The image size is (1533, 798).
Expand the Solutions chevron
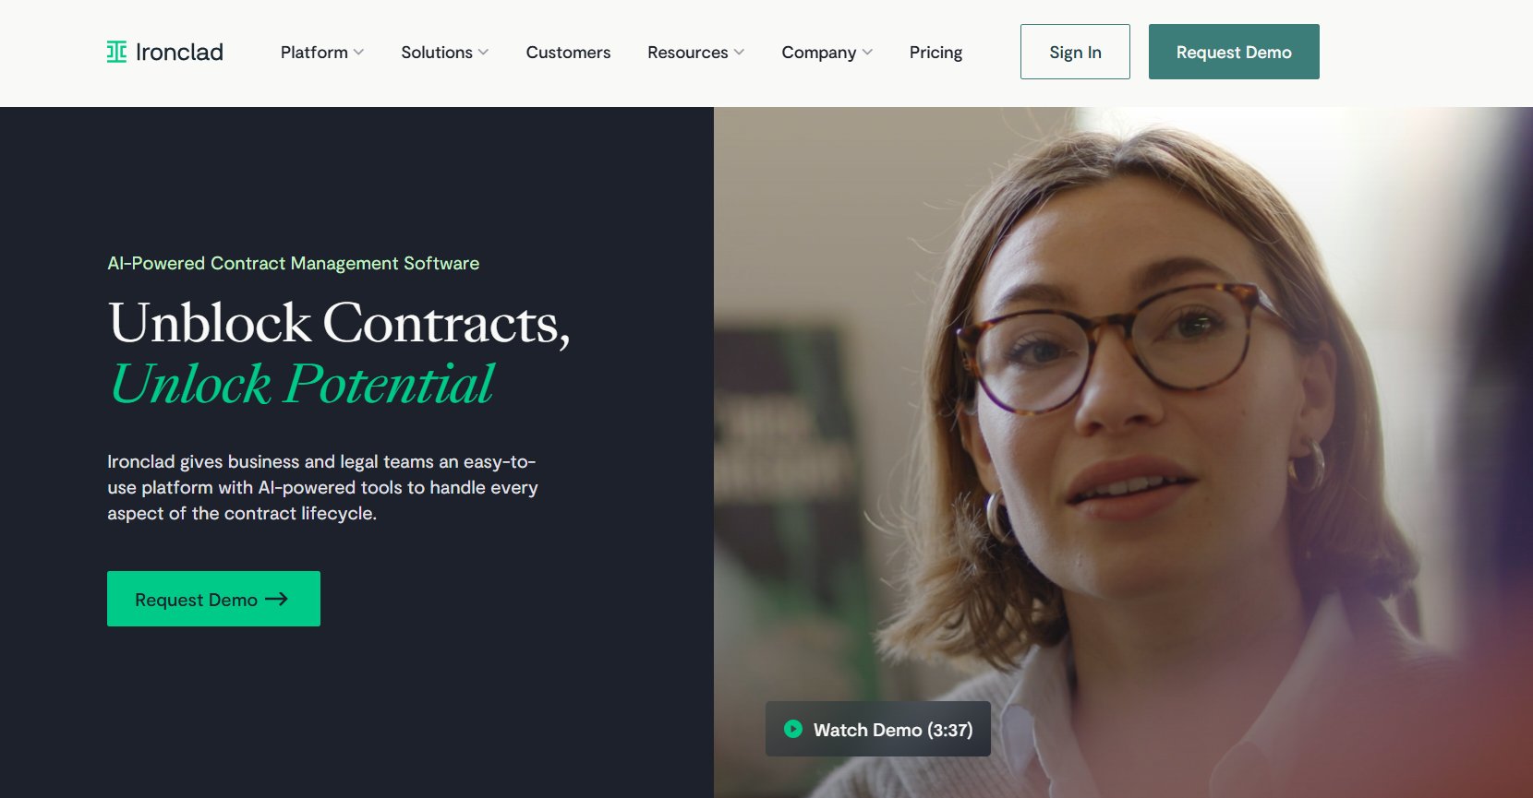483,53
